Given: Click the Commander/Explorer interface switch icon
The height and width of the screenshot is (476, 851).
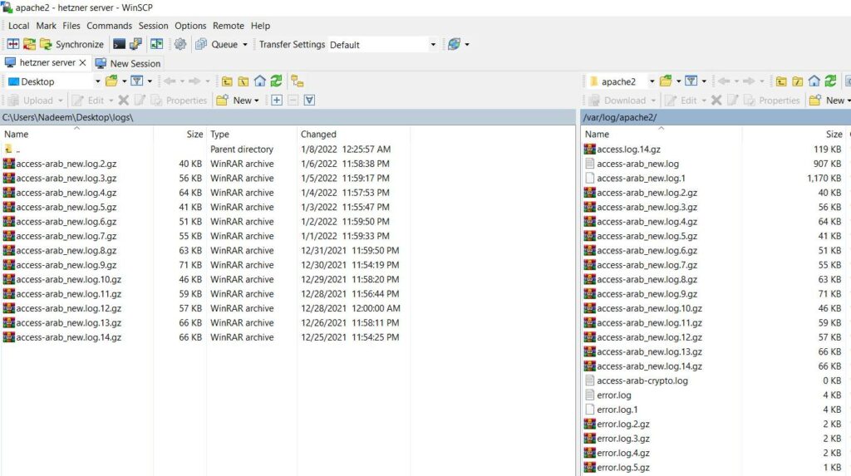Looking at the screenshot, I should click(x=156, y=45).
